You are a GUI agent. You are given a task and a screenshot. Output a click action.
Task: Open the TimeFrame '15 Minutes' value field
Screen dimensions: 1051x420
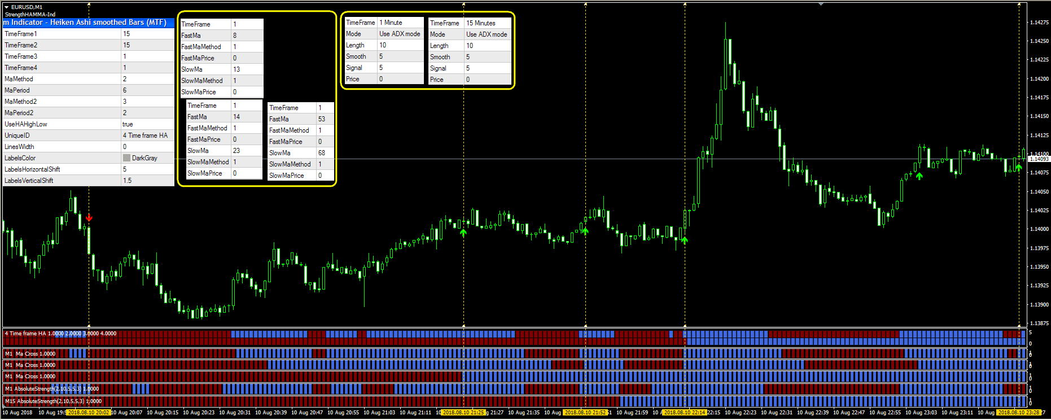pyautogui.click(x=487, y=23)
